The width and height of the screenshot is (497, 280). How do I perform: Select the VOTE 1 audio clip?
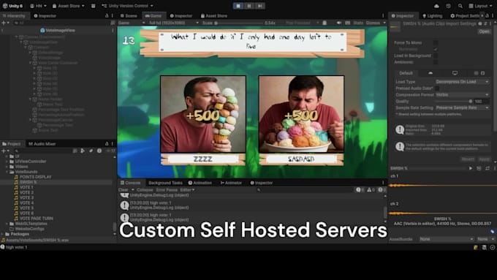pos(26,187)
